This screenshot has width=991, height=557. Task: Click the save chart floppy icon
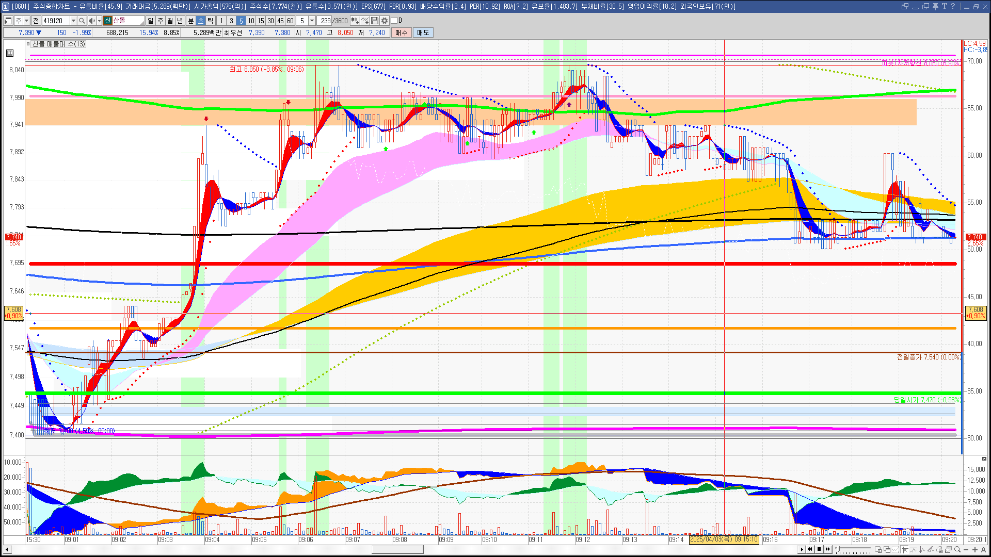tap(375, 21)
